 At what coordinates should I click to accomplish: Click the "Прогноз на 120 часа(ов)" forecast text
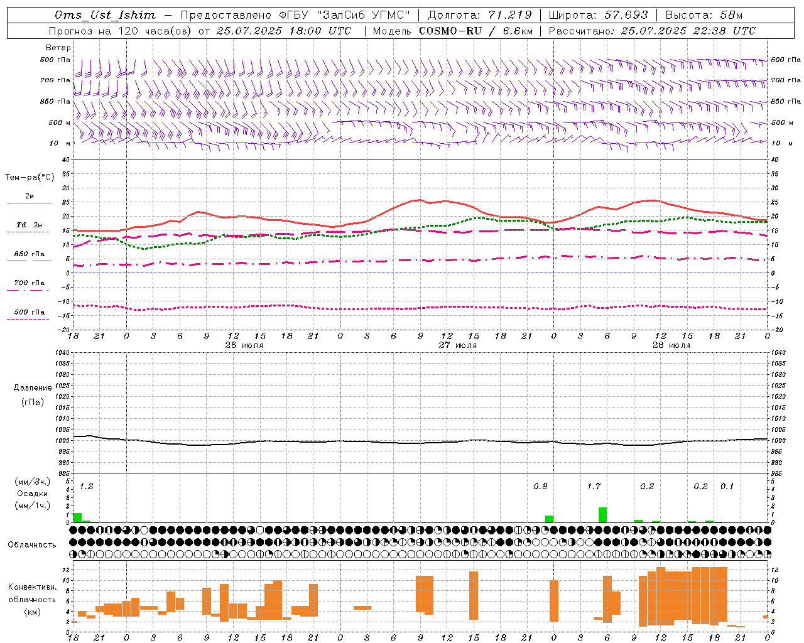point(121,31)
